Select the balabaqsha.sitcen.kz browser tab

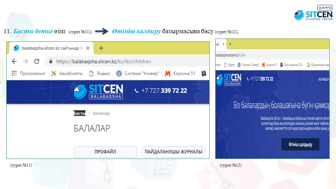tap(49, 48)
